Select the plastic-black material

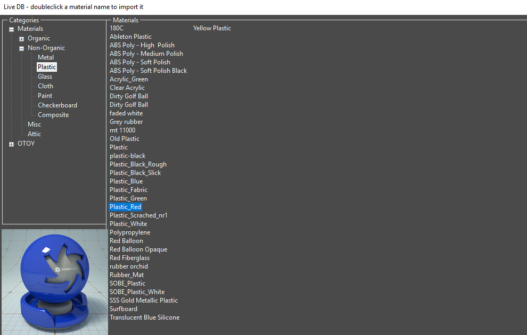click(128, 156)
